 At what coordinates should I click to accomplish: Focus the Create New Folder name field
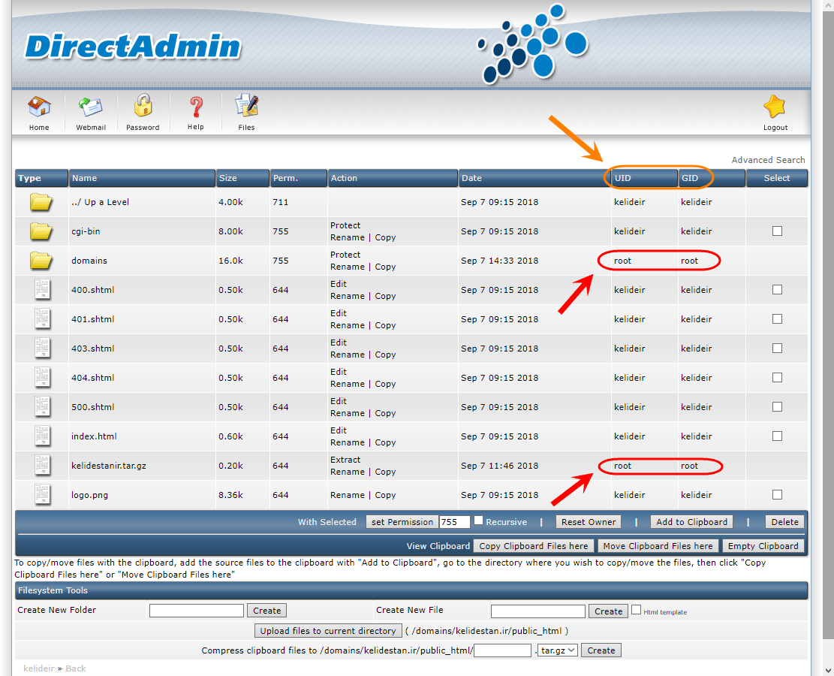[197, 611]
